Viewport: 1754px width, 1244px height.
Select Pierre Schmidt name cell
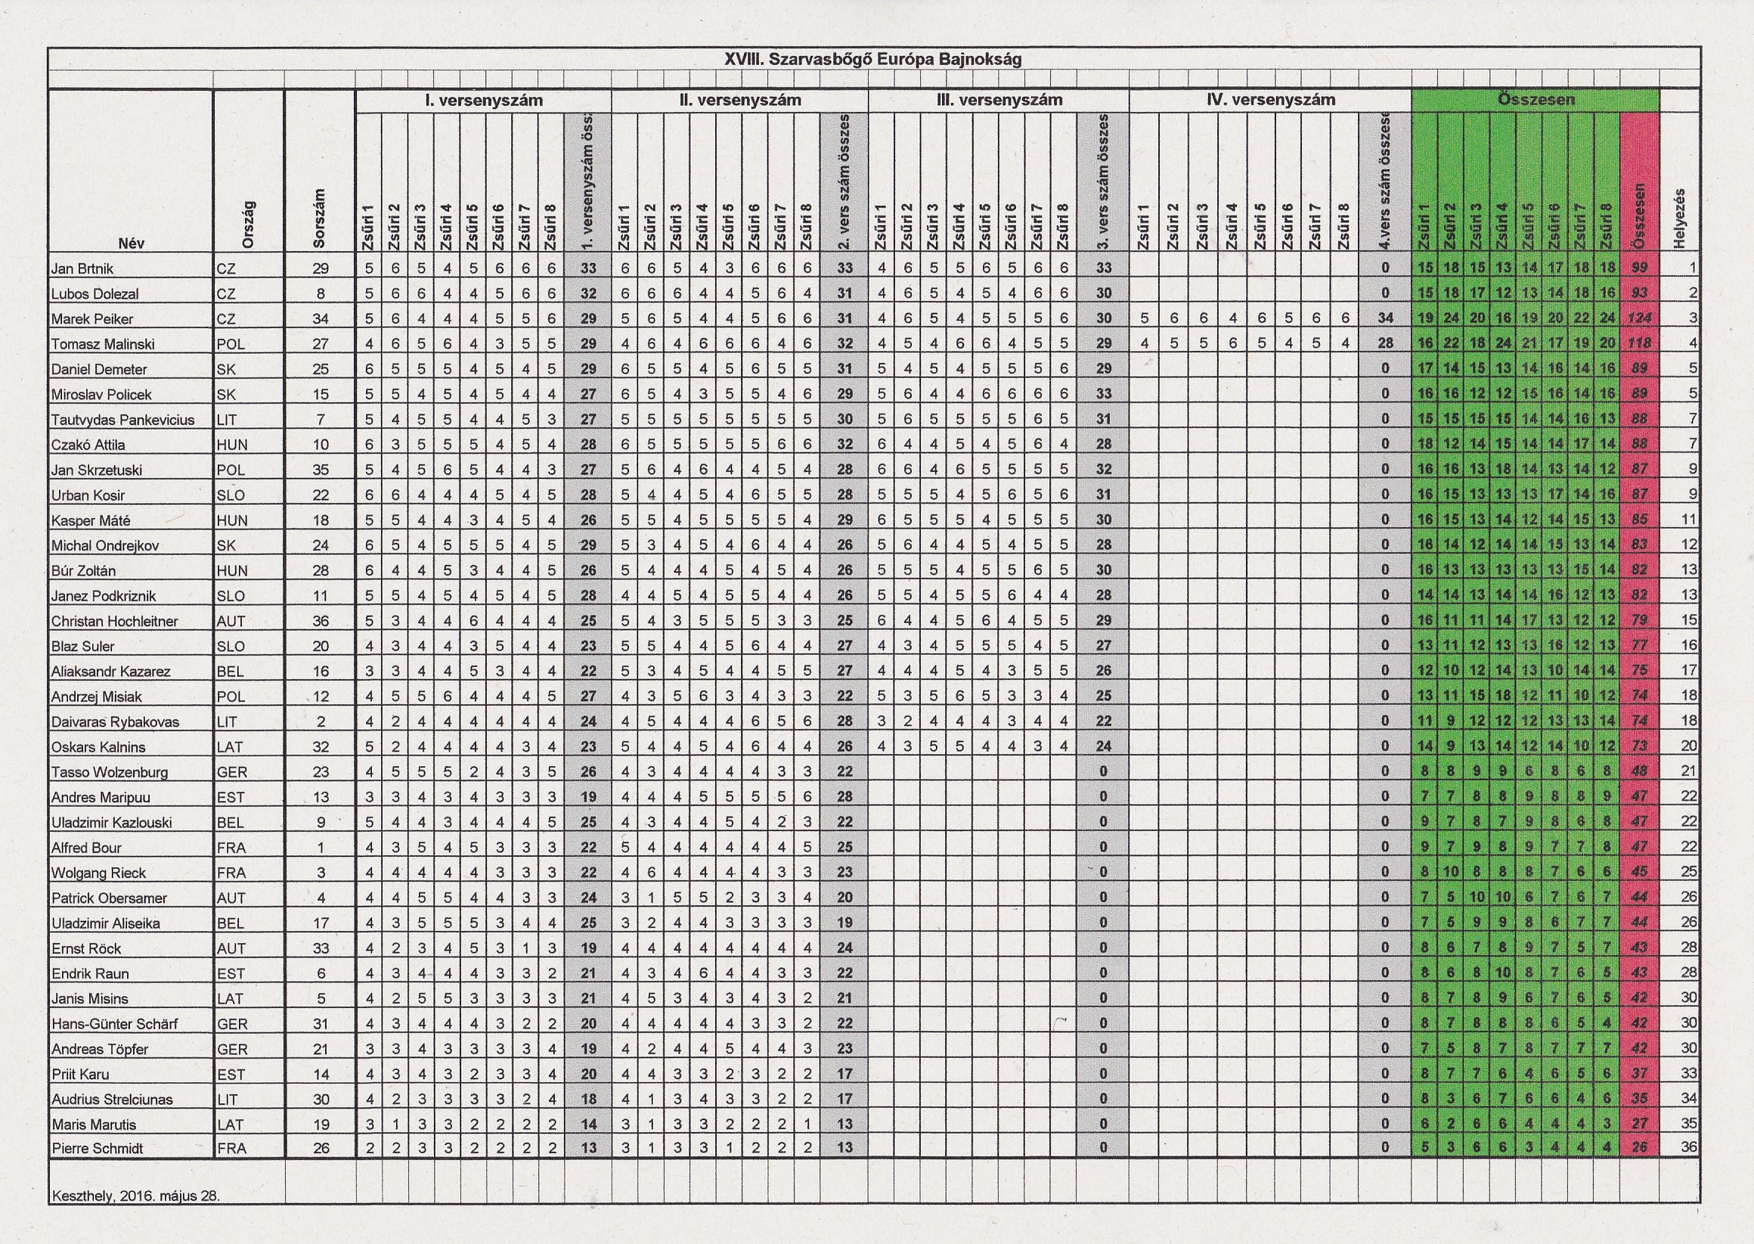[x=98, y=1149]
